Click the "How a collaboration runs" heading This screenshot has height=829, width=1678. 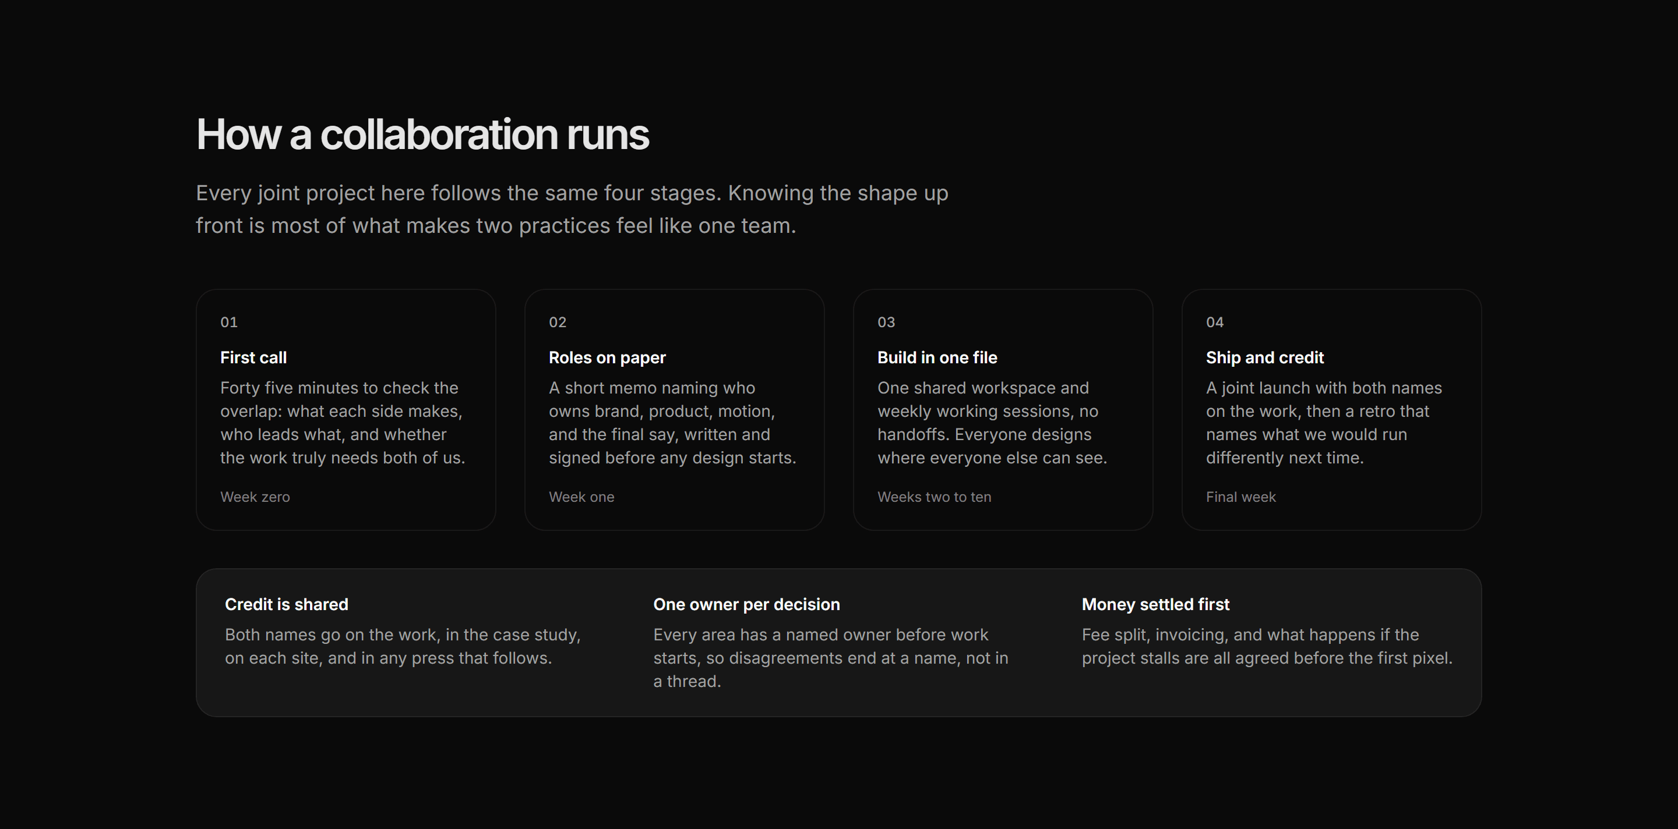click(422, 134)
